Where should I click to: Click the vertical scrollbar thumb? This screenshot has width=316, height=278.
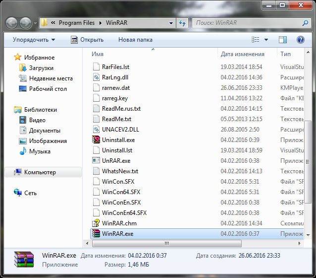click(x=308, y=162)
